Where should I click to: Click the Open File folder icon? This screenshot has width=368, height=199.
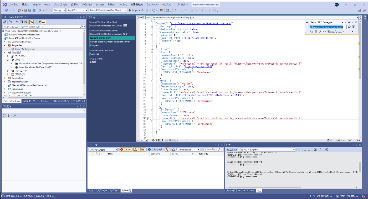tap(25, 10)
